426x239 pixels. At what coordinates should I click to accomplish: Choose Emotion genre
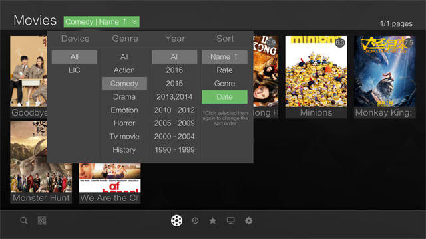click(x=124, y=110)
